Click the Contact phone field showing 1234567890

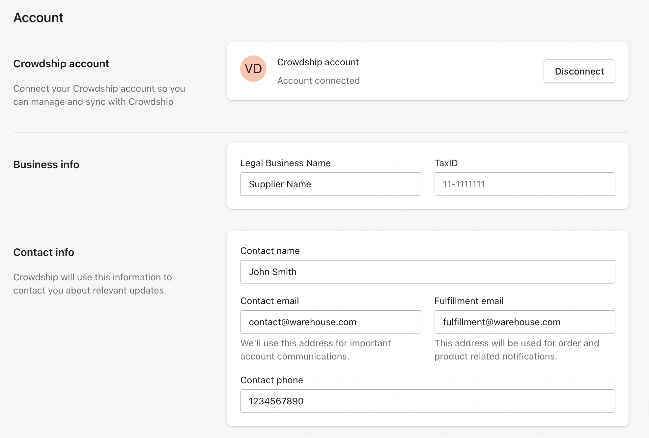click(427, 401)
